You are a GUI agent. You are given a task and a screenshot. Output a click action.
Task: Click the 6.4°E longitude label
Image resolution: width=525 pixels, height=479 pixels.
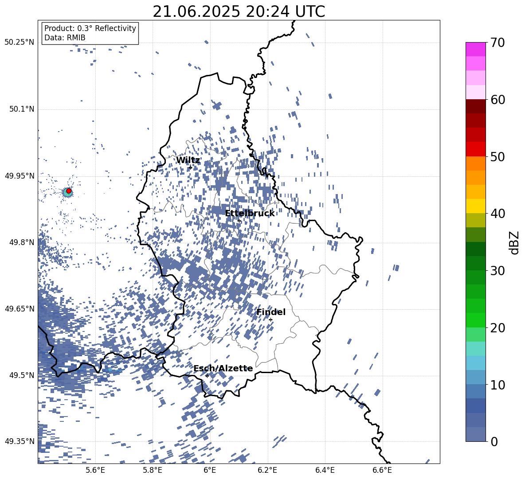point(325,470)
